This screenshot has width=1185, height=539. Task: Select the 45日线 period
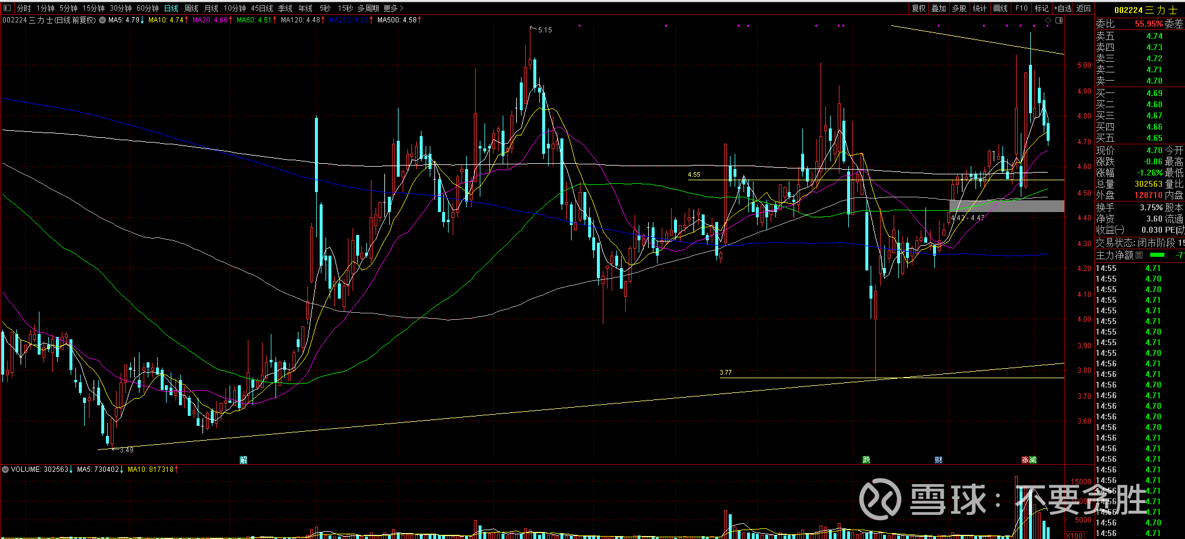tap(262, 8)
